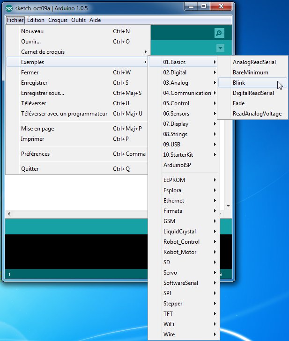Open the Outils menu

pyautogui.click(x=78, y=20)
